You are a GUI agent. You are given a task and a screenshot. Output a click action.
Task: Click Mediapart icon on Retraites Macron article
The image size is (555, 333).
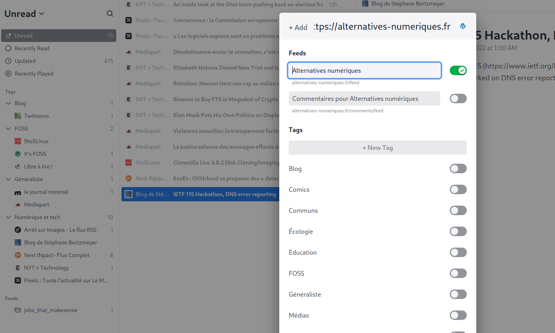tap(129, 83)
